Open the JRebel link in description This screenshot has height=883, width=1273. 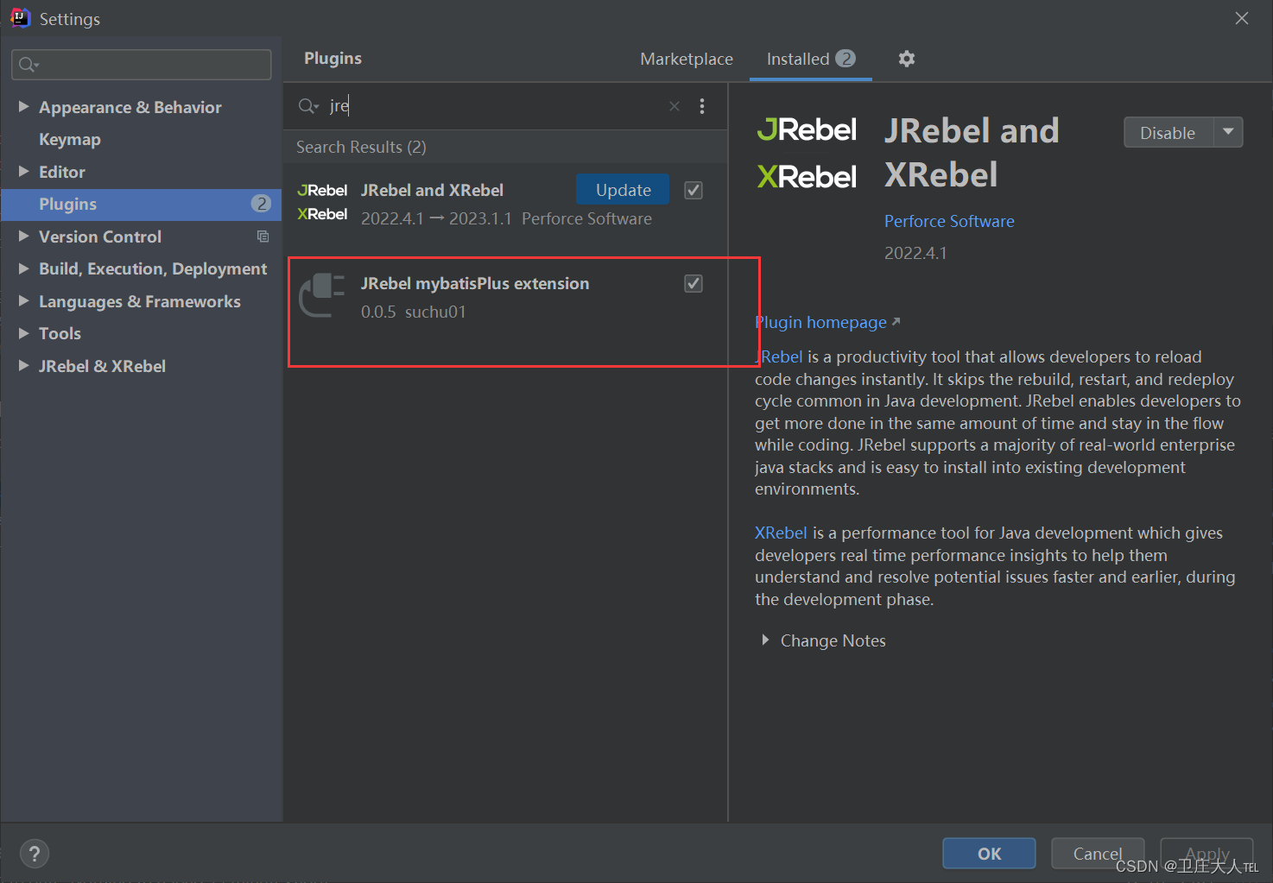coord(779,356)
